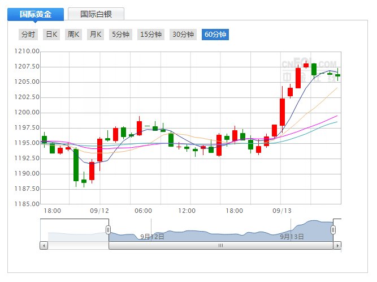Click the scrollbar thumb grip
Viewport: 377px width, 282px height.
[x=221, y=246]
